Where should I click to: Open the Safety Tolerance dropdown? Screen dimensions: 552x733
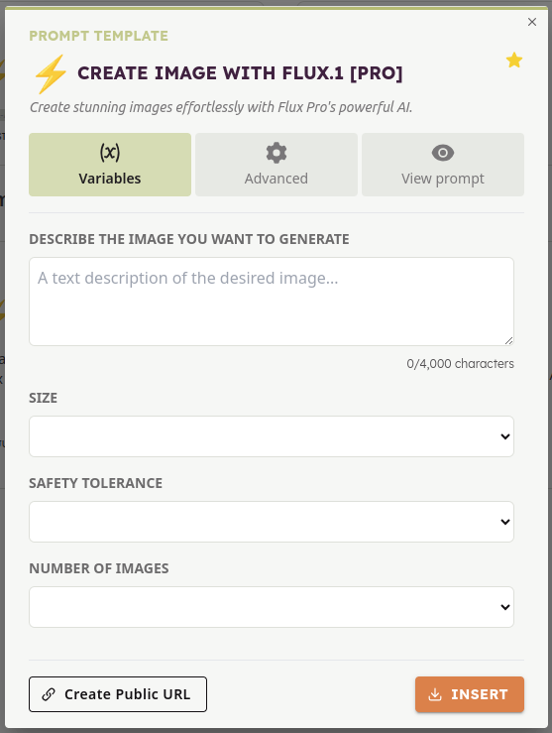[x=272, y=522]
